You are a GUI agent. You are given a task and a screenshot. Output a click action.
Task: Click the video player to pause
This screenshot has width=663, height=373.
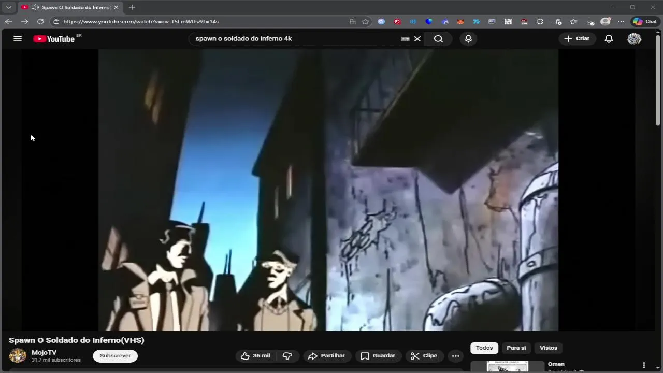(328, 190)
